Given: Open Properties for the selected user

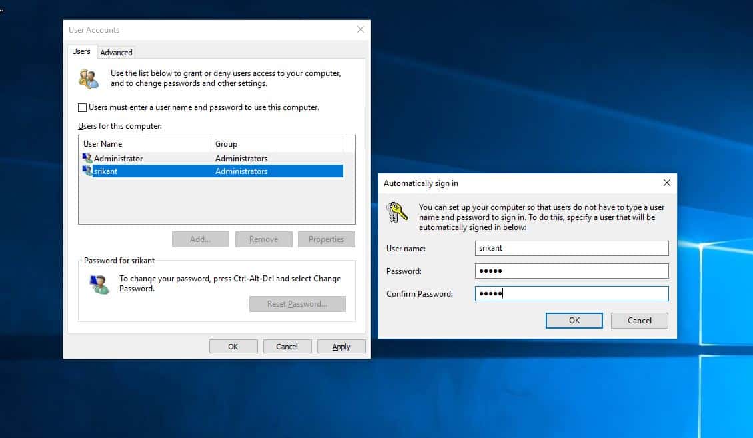Looking at the screenshot, I should pyautogui.click(x=326, y=239).
